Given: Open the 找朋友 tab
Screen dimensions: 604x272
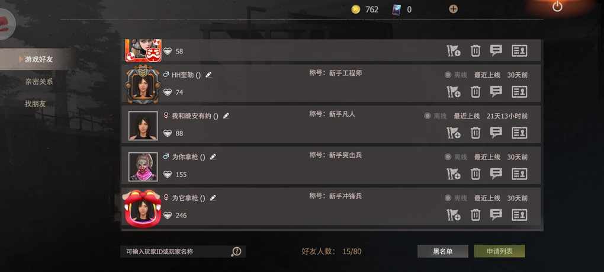Looking at the screenshot, I should coord(35,104).
